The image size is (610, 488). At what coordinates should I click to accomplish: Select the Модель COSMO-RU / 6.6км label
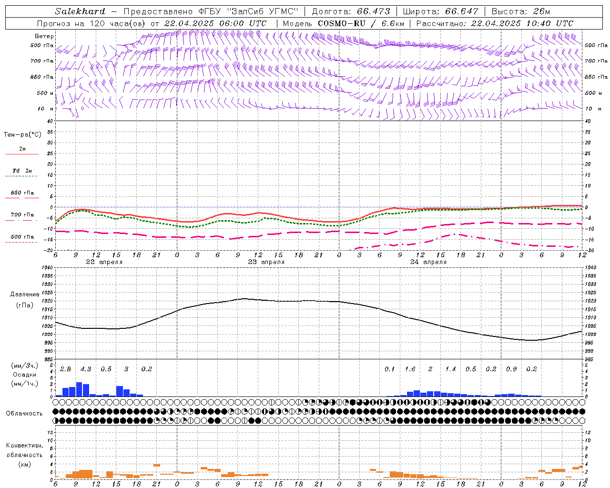(x=344, y=23)
